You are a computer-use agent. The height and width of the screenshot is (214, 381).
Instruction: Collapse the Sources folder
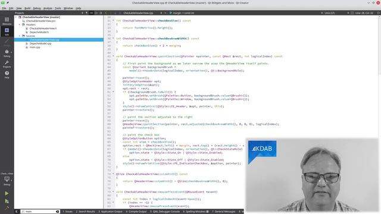[x=20, y=36]
